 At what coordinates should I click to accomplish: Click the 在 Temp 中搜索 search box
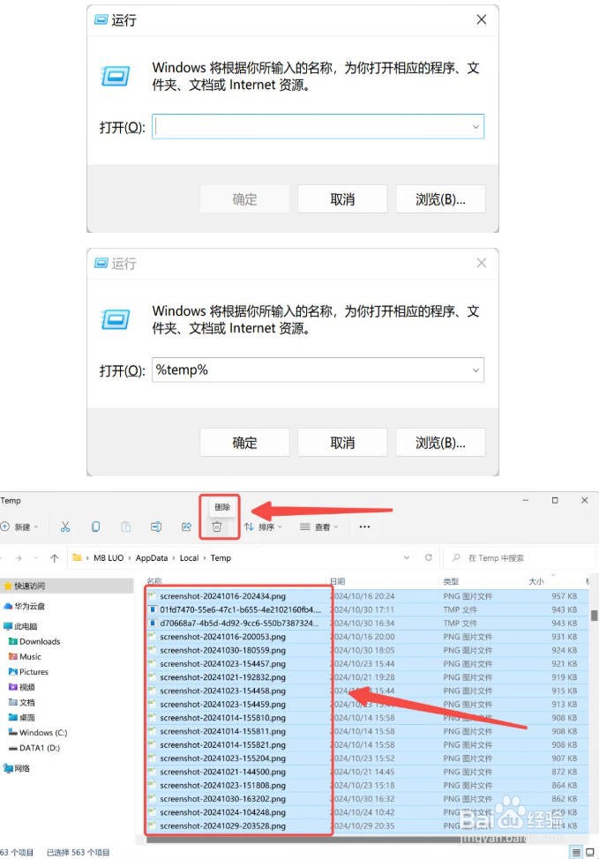pos(520,557)
